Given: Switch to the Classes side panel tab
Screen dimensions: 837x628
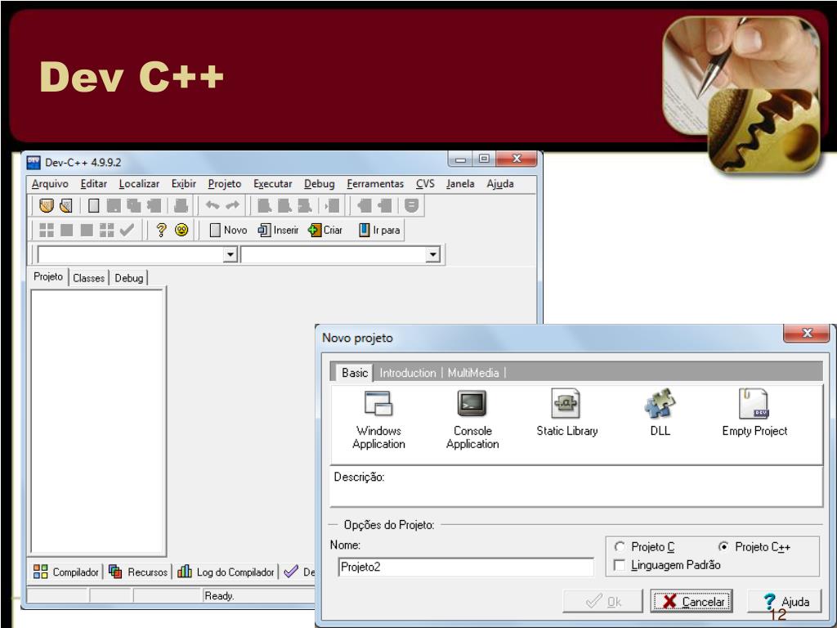Looking at the screenshot, I should [x=88, y=278].
